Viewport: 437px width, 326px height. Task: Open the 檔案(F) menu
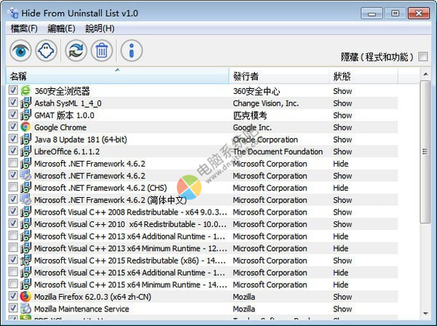click(24, 28)
